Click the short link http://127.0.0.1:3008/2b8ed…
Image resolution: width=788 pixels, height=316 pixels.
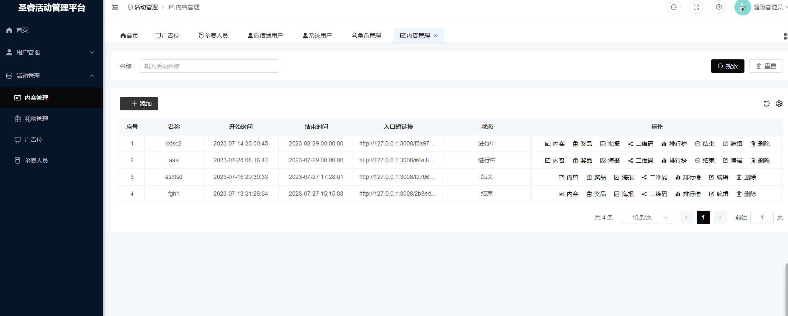click(398, 194)
